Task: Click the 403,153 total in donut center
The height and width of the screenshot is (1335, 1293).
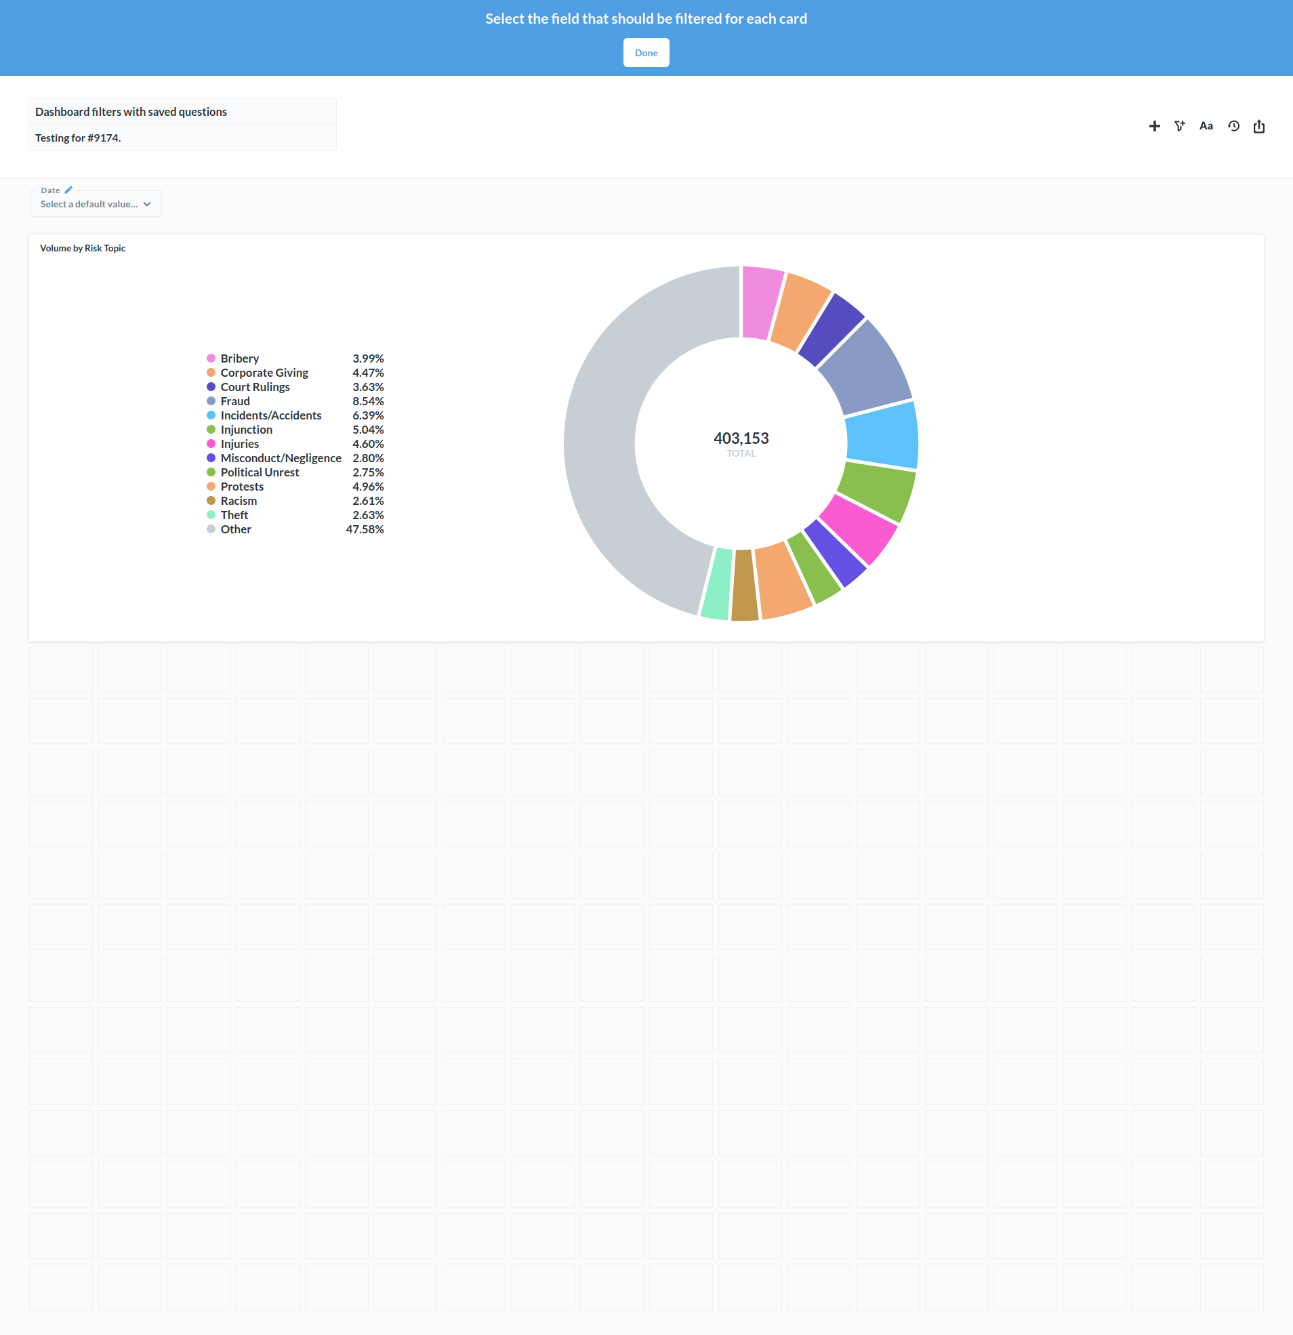Action: (x=741, y=438)
